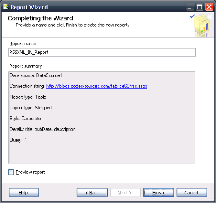Select the Details line in report summary
Screen dimensions: 216x203
[42, 129]
